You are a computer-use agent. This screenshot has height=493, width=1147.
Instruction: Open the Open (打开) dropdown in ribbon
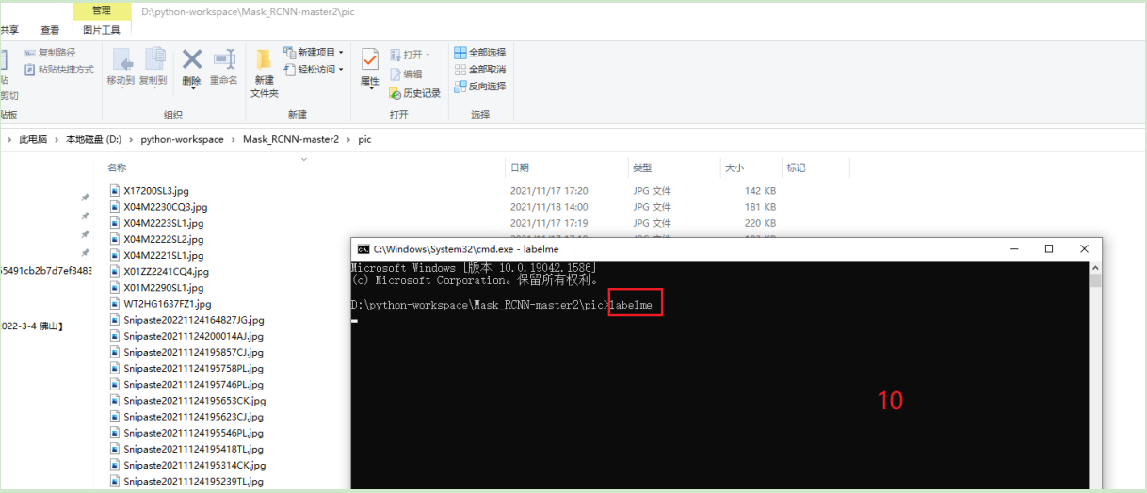(x=409, y=55)
